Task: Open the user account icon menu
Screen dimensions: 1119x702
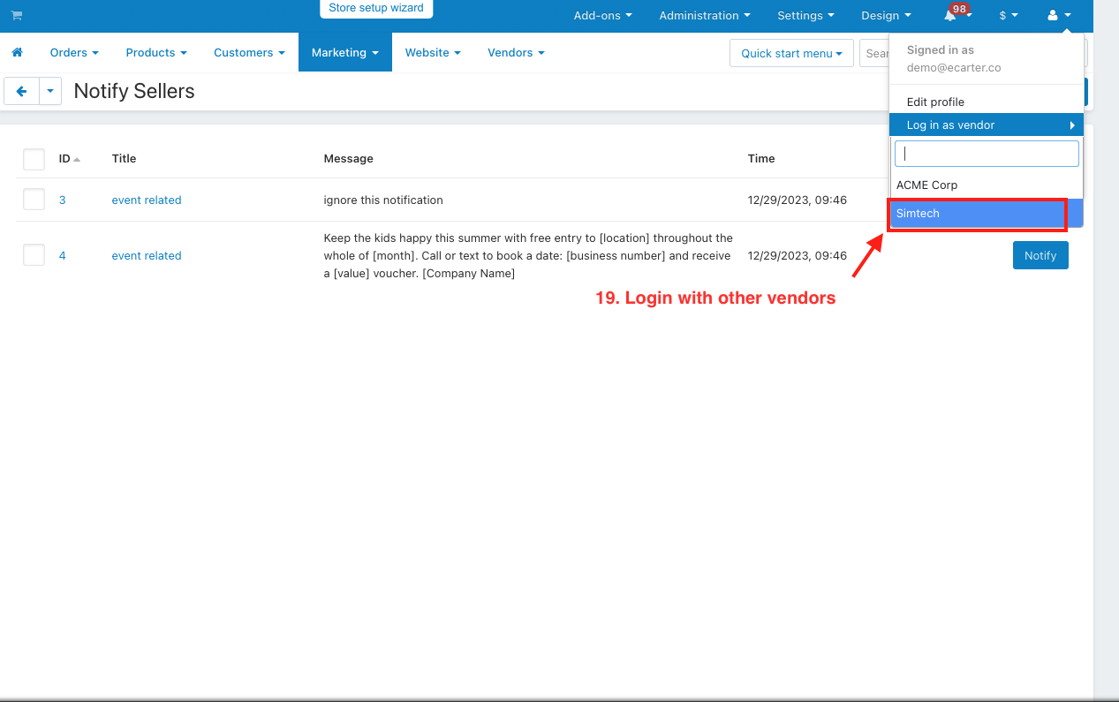Action: click(1058, 16)
